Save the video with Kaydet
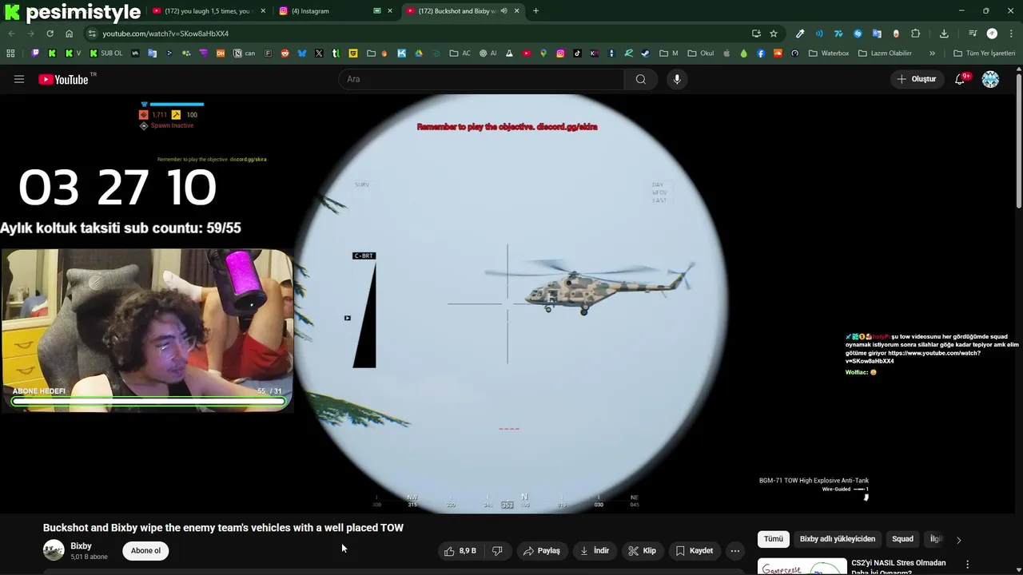 694,550
